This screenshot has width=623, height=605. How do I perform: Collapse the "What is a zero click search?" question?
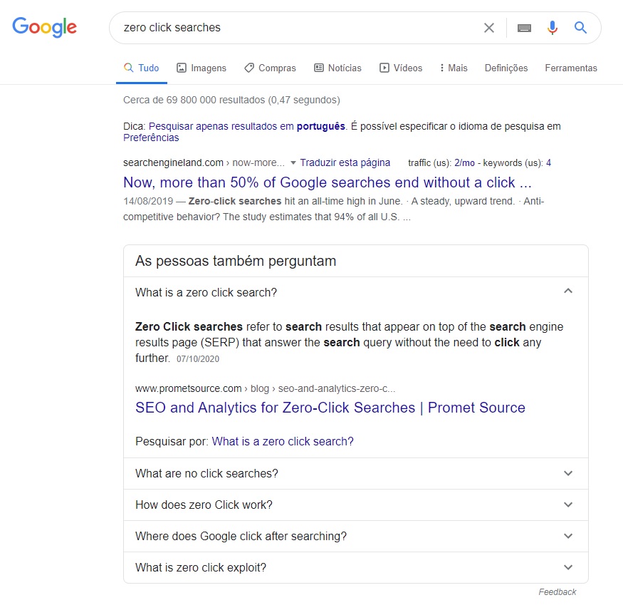[x=567, y=291]
